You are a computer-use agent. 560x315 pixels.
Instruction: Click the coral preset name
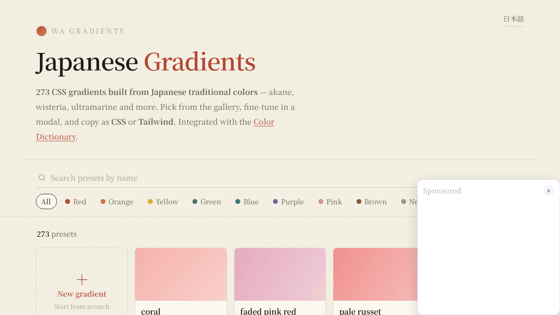151,311
